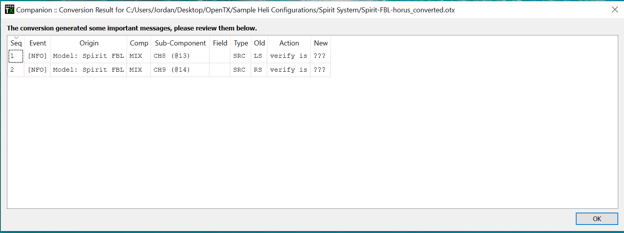Click the Field column header
The height and width of the screenshot is (233, 624).
pos(220,43)
